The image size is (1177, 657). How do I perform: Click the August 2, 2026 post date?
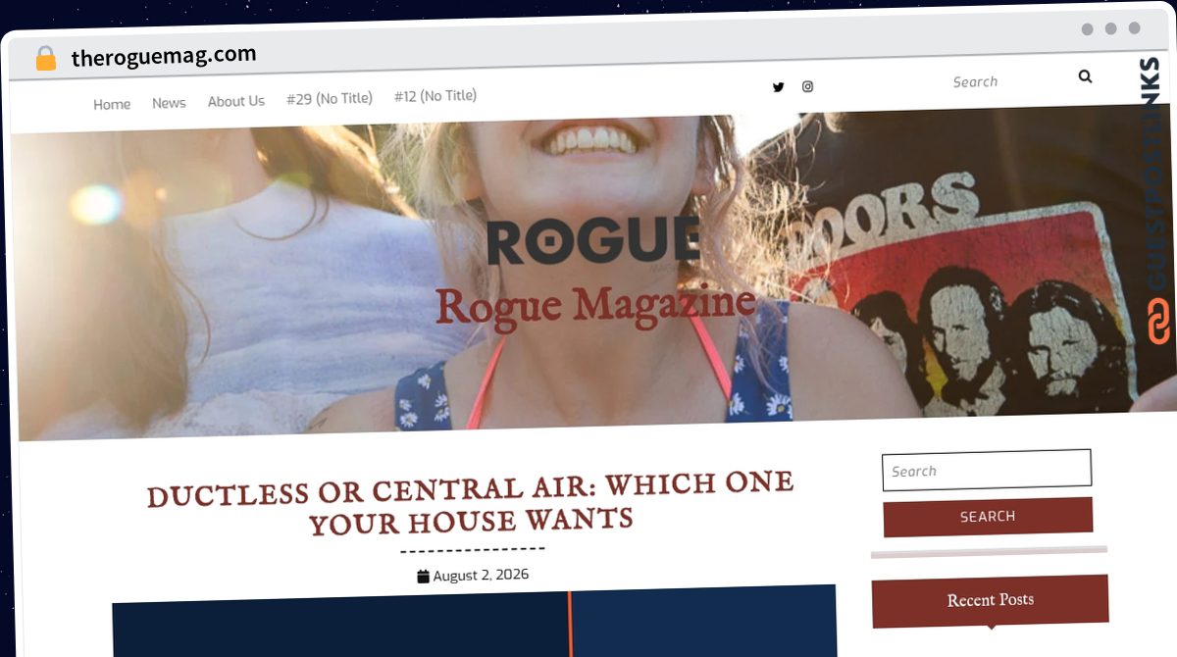click(x=481, y=575)
